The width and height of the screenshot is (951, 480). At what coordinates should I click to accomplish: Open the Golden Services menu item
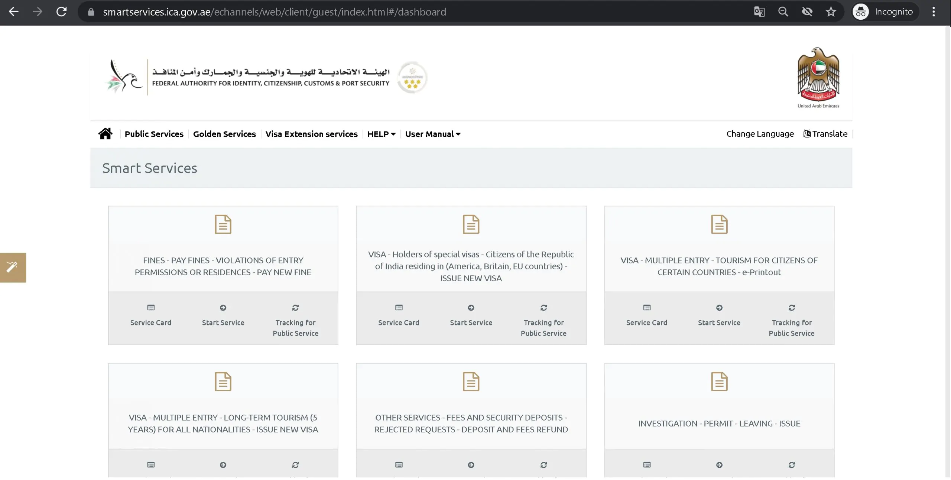(224, 134)
